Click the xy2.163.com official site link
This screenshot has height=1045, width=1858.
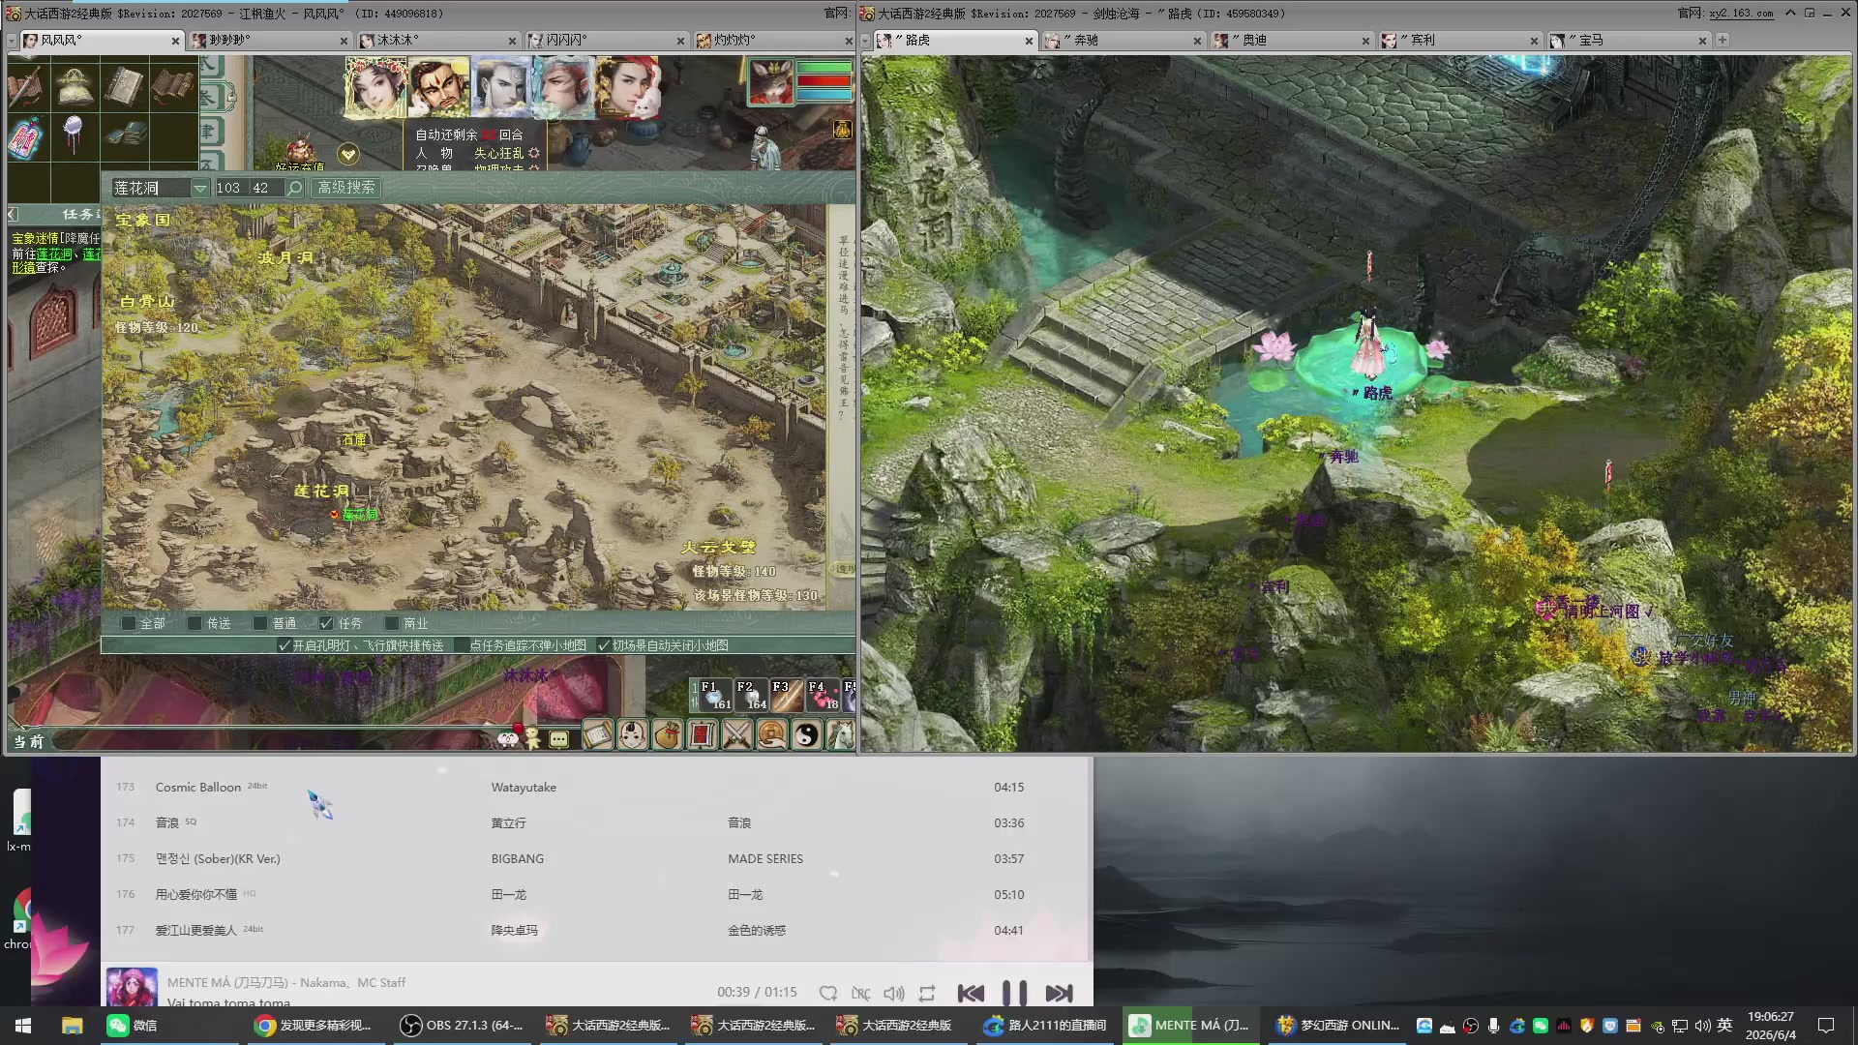click(1741, 14)
